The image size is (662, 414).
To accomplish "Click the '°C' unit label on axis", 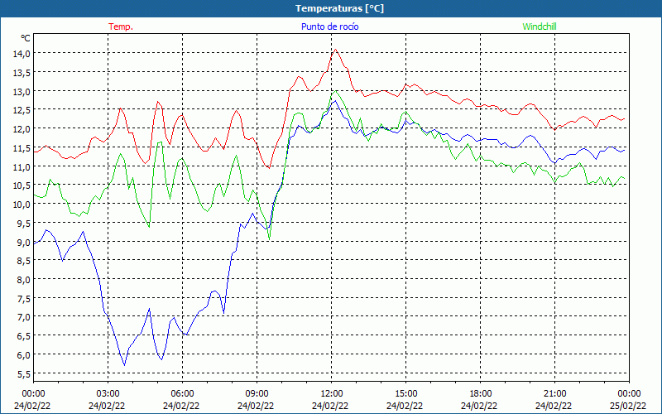I will (x=26, y=38).
